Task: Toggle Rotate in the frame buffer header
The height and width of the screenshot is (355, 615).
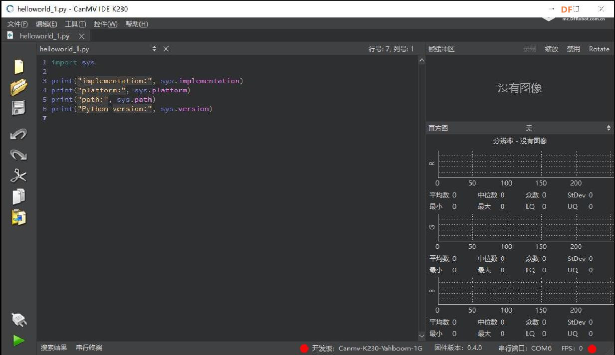Action: (599, 49)
